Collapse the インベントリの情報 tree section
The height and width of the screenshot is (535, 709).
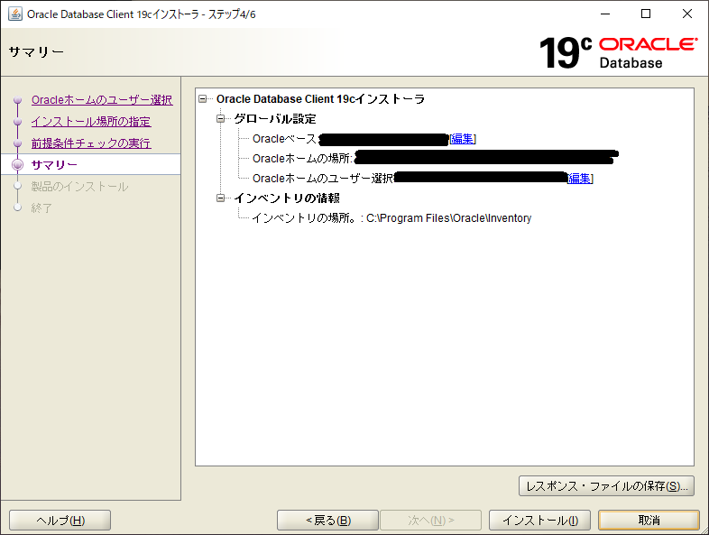point(221,198)
